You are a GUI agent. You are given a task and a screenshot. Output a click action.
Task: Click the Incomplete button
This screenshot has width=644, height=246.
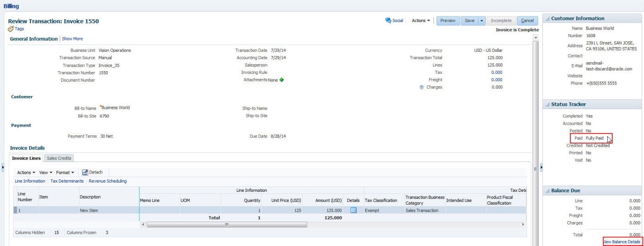click(x=501, y=21)
